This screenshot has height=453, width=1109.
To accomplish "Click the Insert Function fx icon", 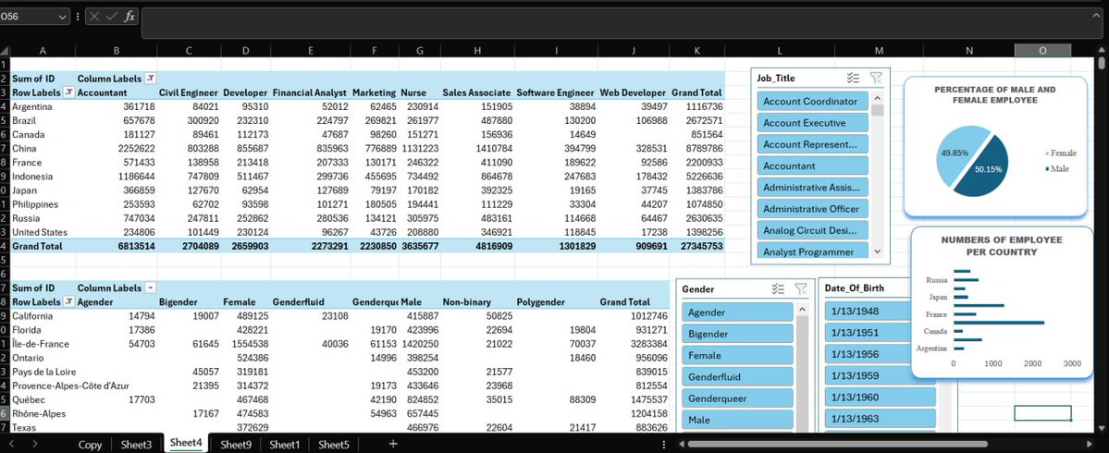I will (x=129, y=17).
